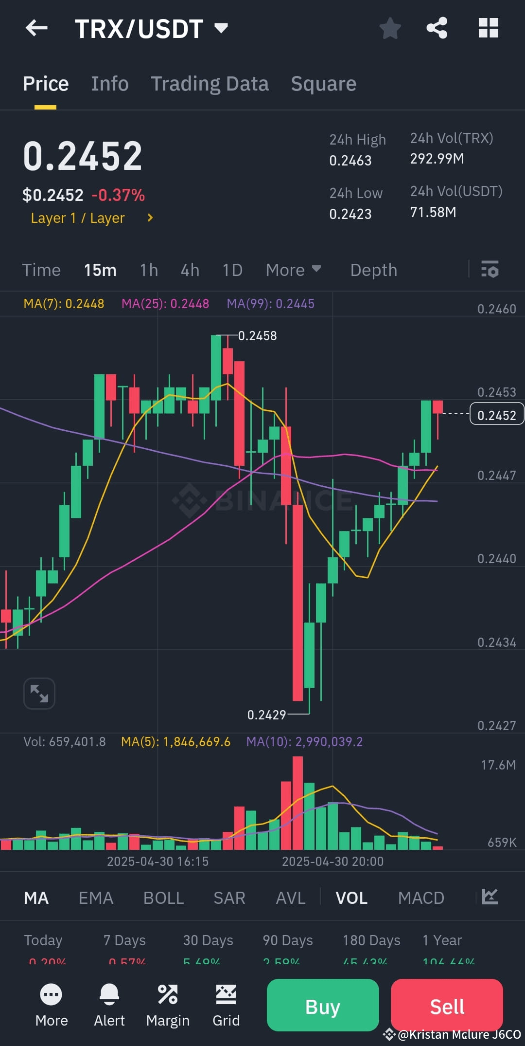Expand the More timeframes dropdown

293,270
